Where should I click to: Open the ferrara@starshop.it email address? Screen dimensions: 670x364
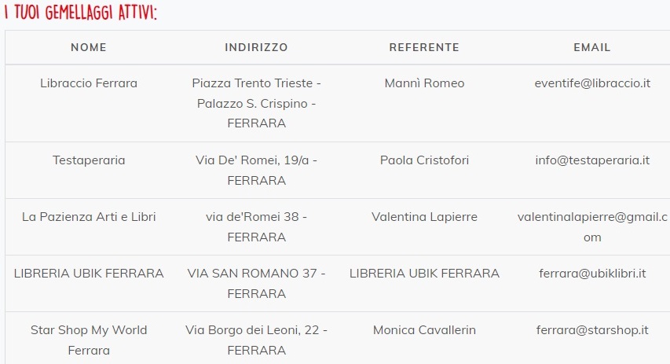click(x=592, y=330)
